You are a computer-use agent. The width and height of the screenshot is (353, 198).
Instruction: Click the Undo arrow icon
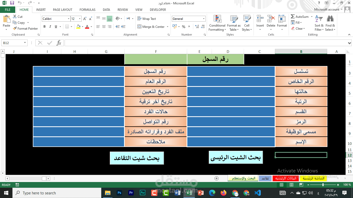pos(20,3)
